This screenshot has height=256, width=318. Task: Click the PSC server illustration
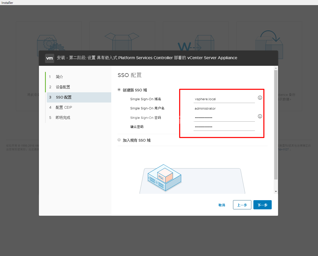[164, 178]
